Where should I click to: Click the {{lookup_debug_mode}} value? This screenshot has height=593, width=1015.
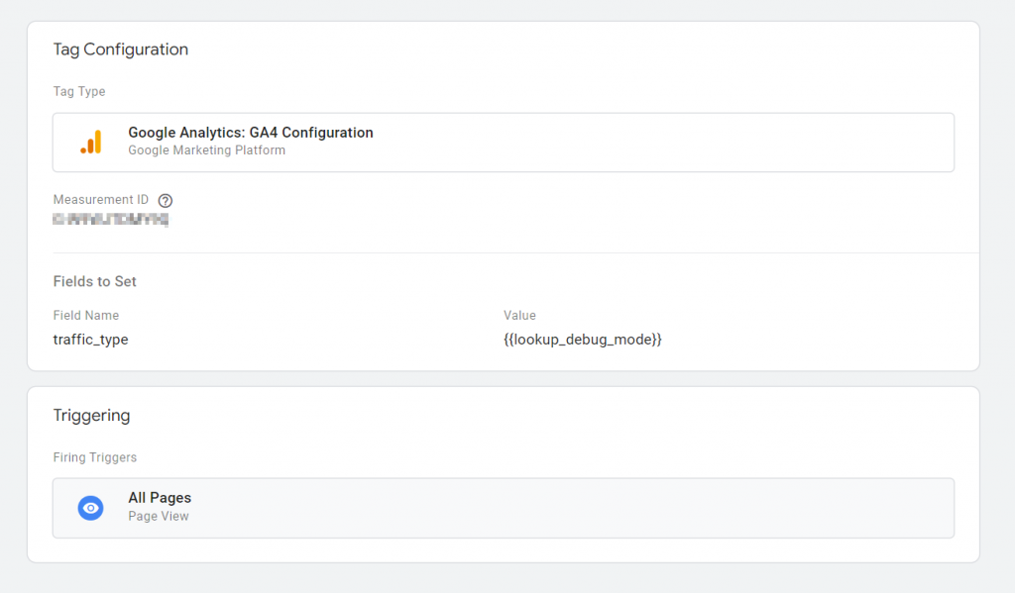coord(583,340)
